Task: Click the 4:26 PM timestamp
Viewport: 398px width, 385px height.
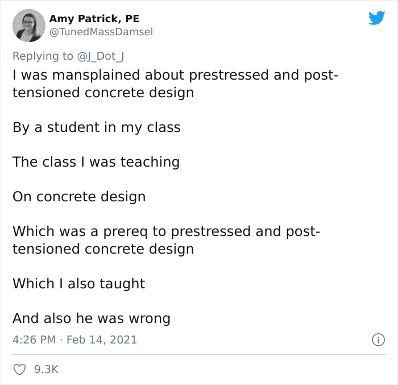Action: point(34,340)
